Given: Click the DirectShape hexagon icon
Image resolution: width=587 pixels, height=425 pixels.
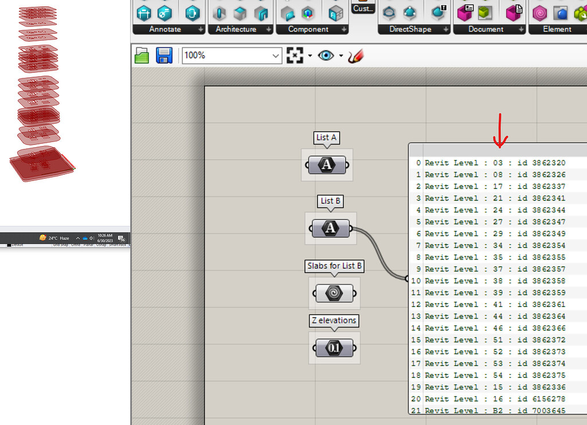Looking at the screenshot, I should 389,13.
